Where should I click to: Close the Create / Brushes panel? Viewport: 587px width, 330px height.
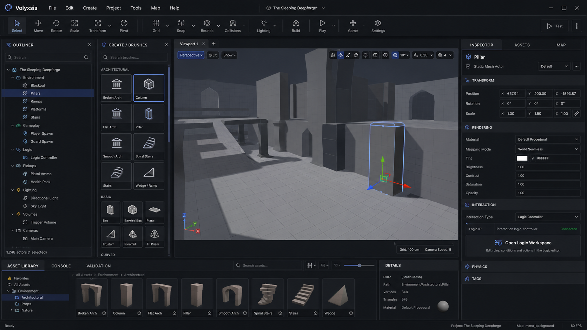tap(166, 45)
